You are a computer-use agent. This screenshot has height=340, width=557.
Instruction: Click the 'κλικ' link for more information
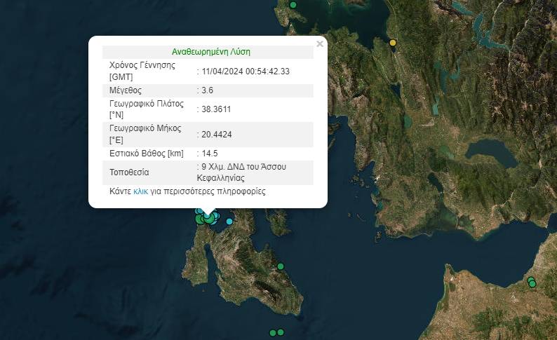(141, 191)
